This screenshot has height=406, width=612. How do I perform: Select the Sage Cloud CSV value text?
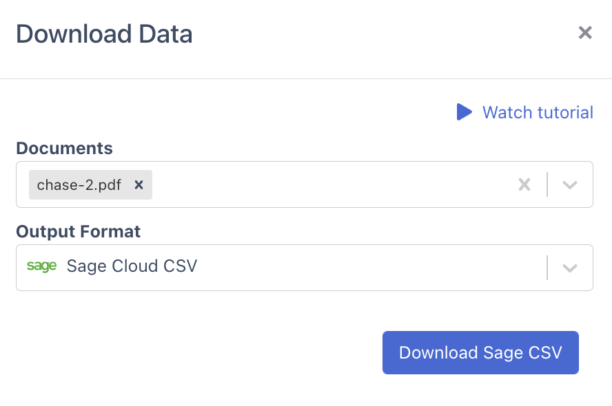(132, 266)
